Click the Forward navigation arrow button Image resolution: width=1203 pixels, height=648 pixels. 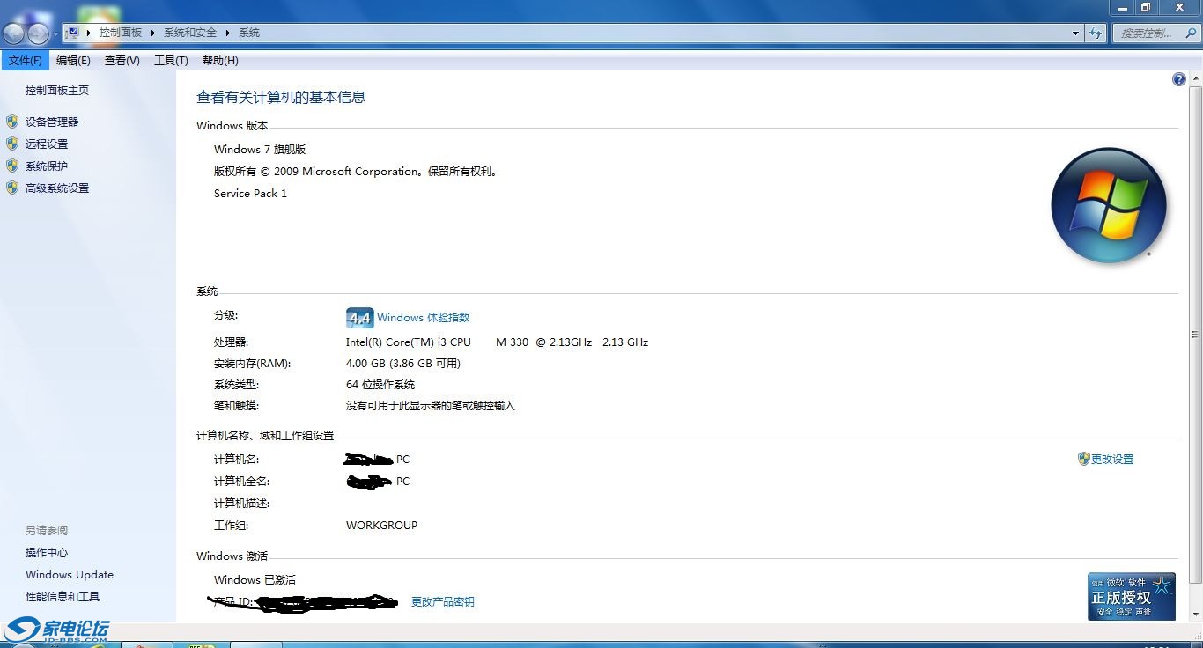click(x=39, y=33)
